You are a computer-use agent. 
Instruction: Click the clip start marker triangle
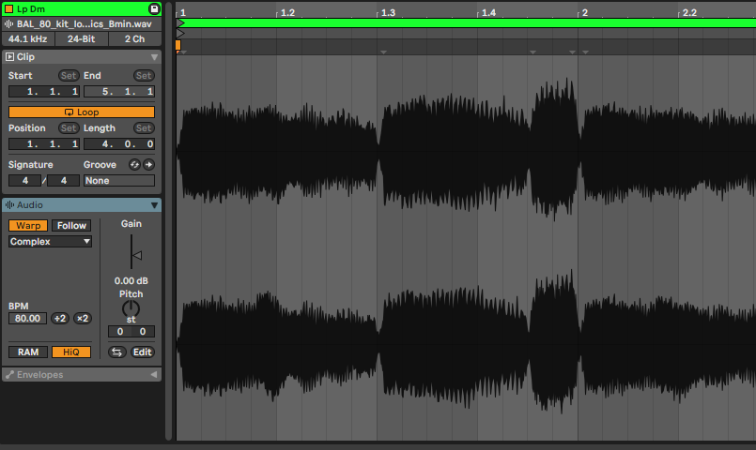181,33
